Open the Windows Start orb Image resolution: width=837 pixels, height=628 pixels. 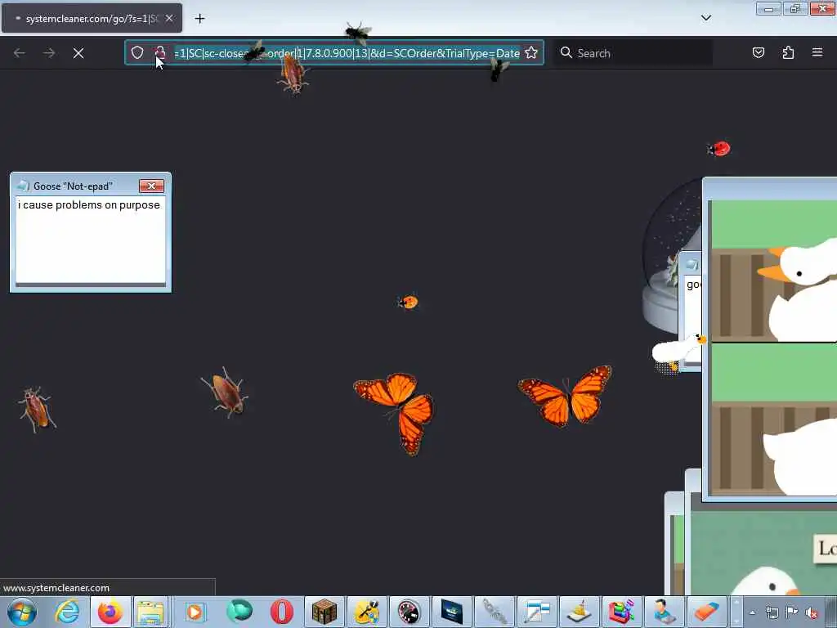coord(22,612)
